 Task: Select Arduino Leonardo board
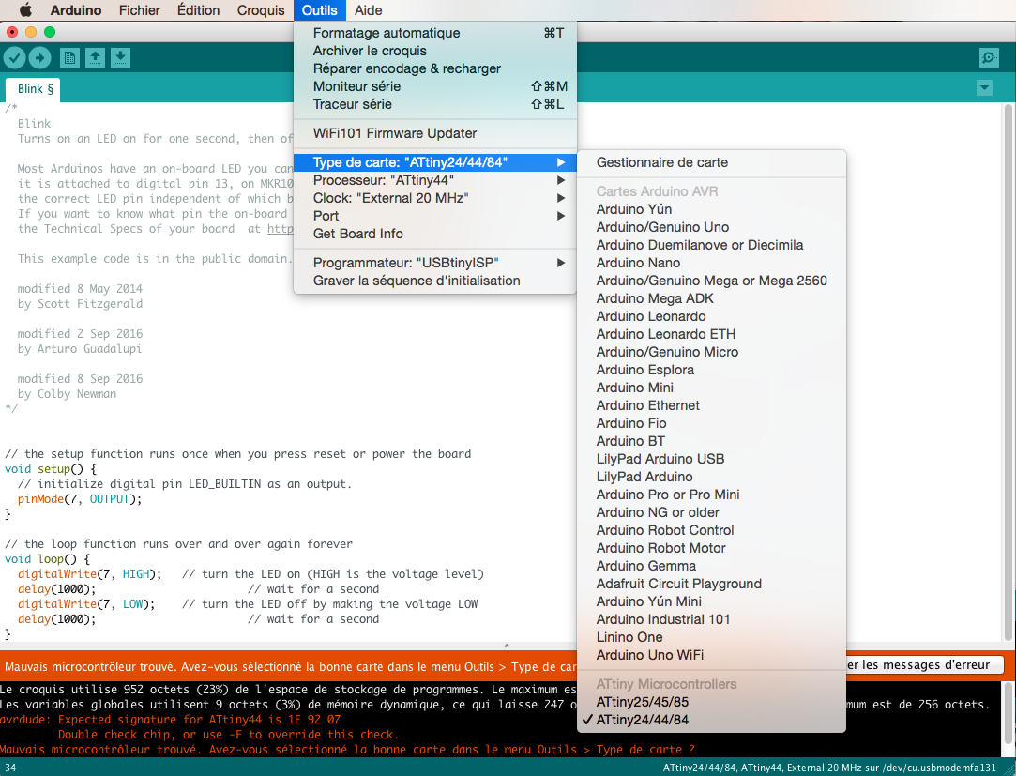(711, 316)
